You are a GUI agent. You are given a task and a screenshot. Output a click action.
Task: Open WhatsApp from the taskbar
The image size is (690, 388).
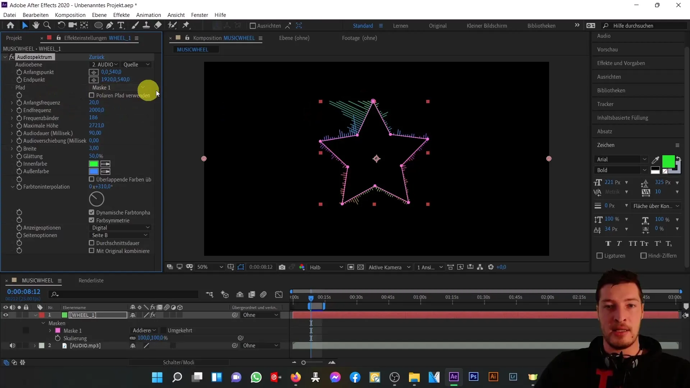256,377
